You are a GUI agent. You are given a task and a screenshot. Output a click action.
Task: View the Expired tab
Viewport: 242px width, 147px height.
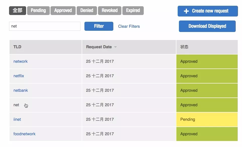(x=133, y=10)
